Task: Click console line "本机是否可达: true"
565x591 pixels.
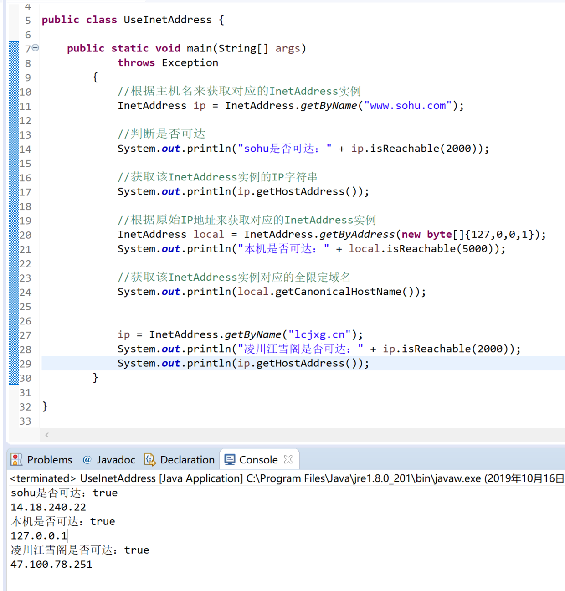Action: (63, 522)
